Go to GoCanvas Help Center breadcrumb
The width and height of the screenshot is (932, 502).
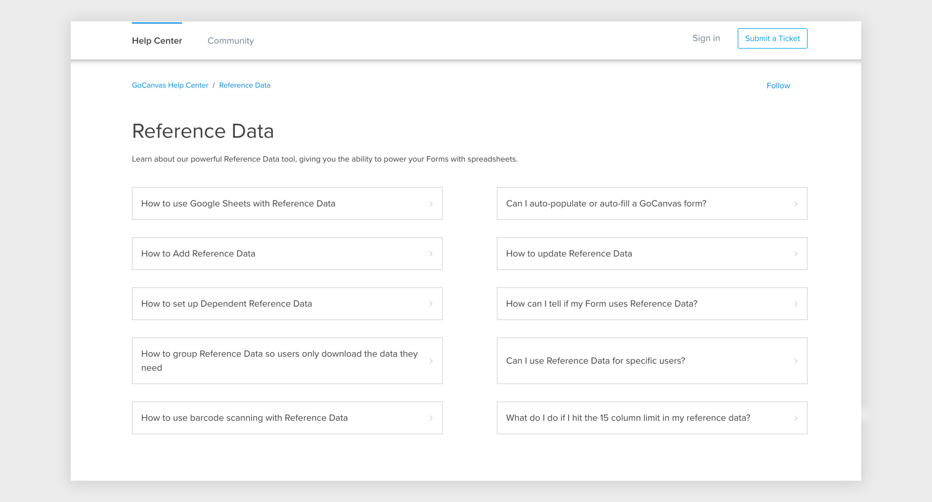[170, 85]
